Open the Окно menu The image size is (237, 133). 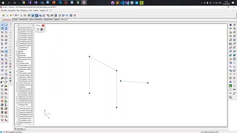30,11
